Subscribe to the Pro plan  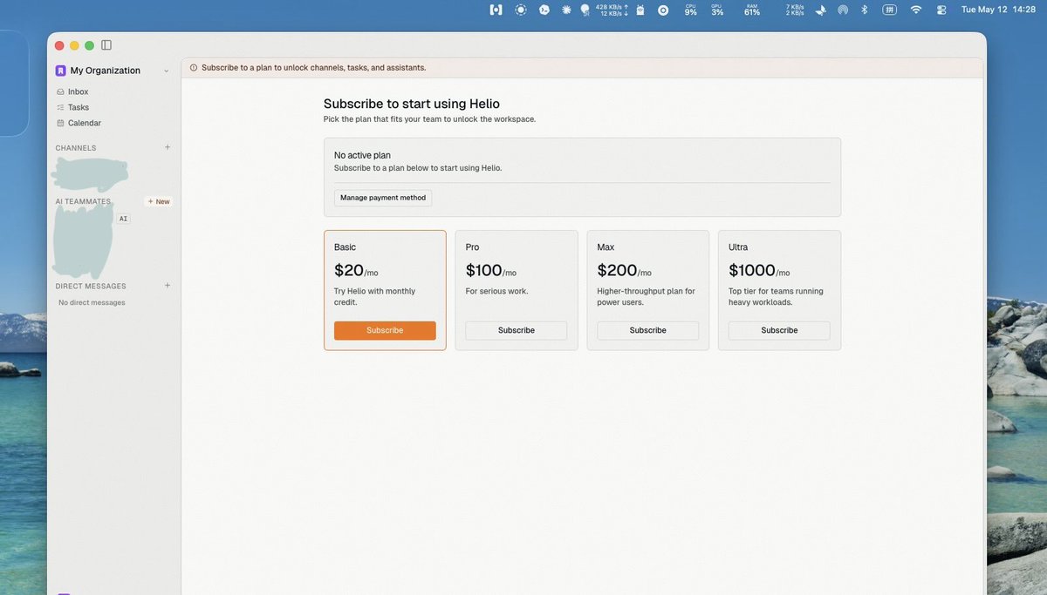[x=517, y=330]
